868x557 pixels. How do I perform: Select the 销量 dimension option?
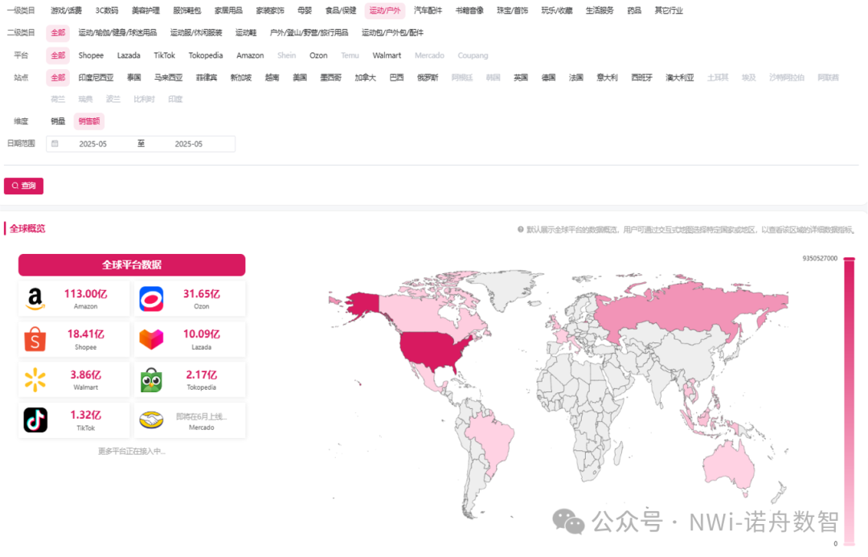(x=58, y=121)
